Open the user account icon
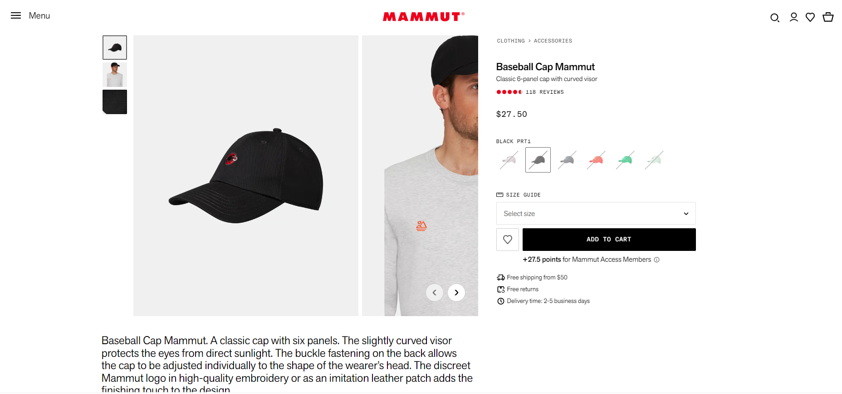 [x=793, y=17]
